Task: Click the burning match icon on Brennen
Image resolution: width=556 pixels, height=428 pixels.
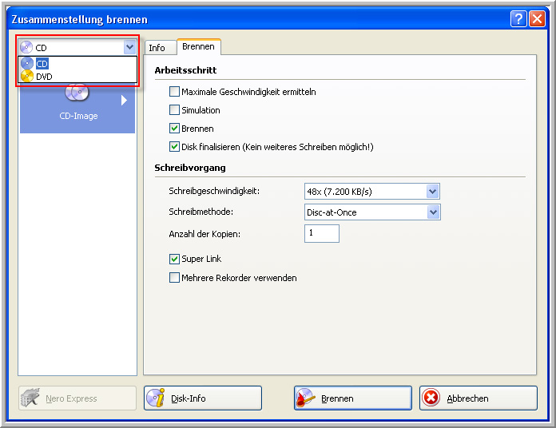Action: 305,398
